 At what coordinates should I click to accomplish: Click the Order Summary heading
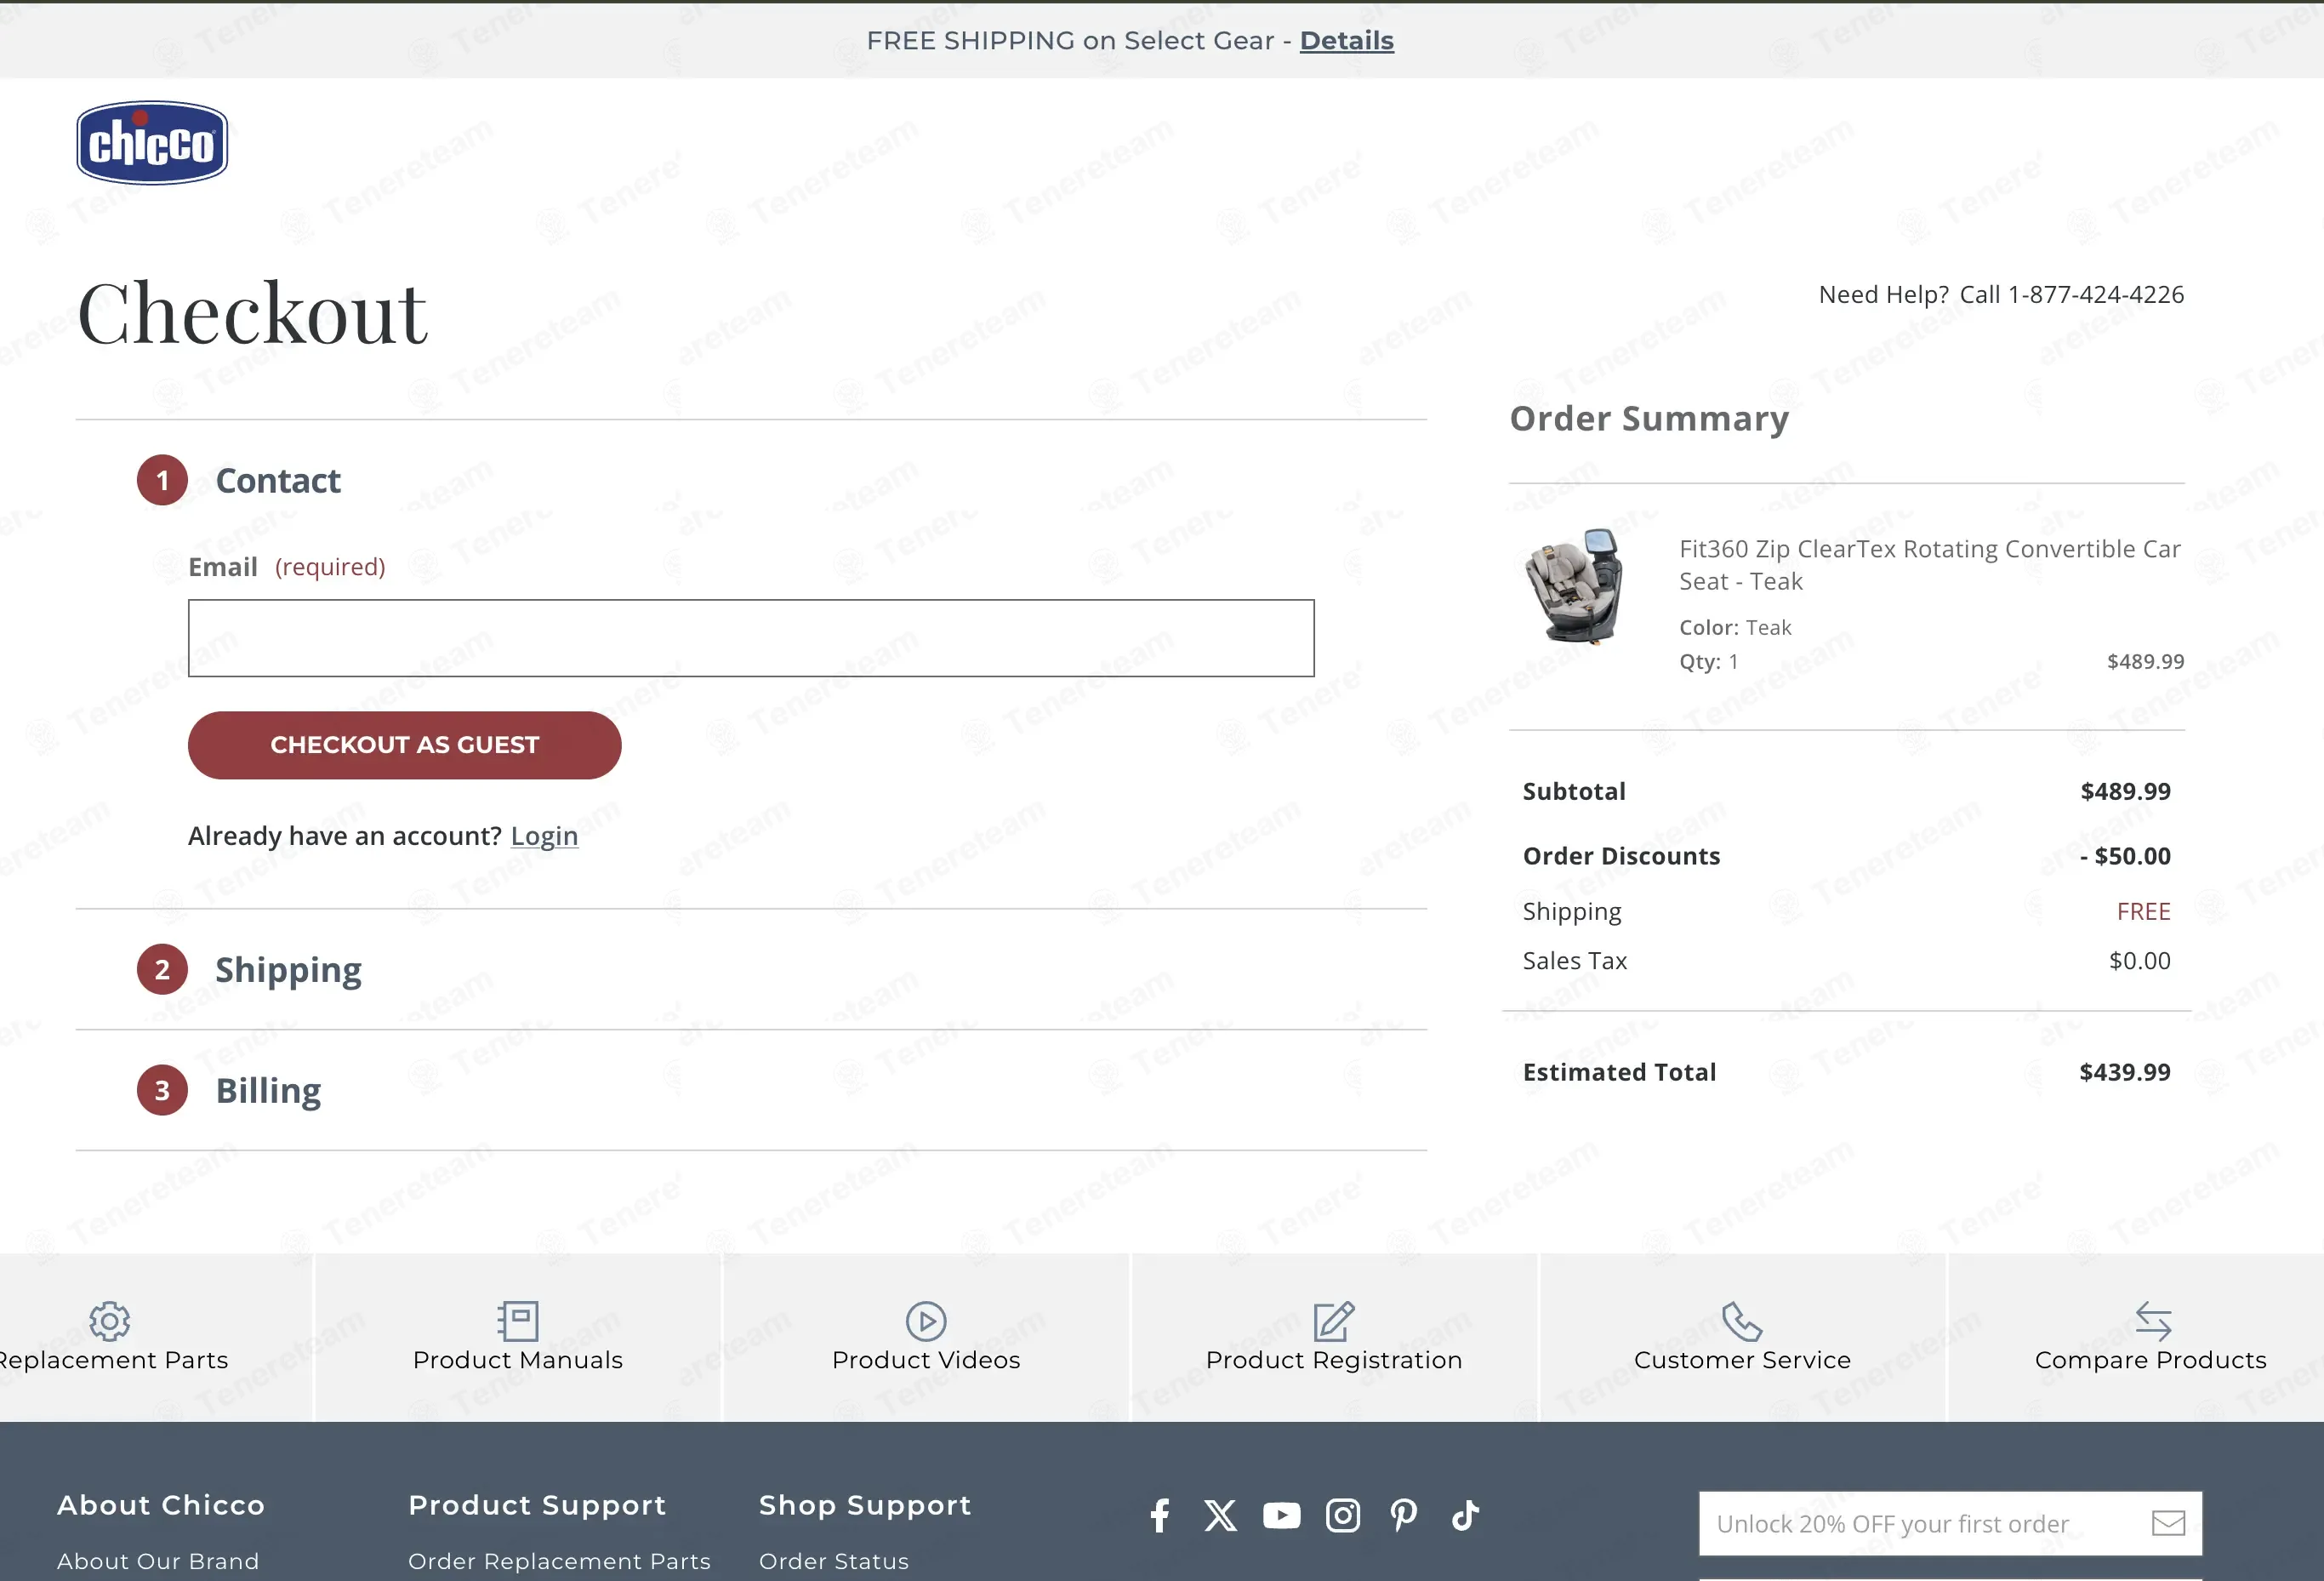click(x=1649, y=419)
